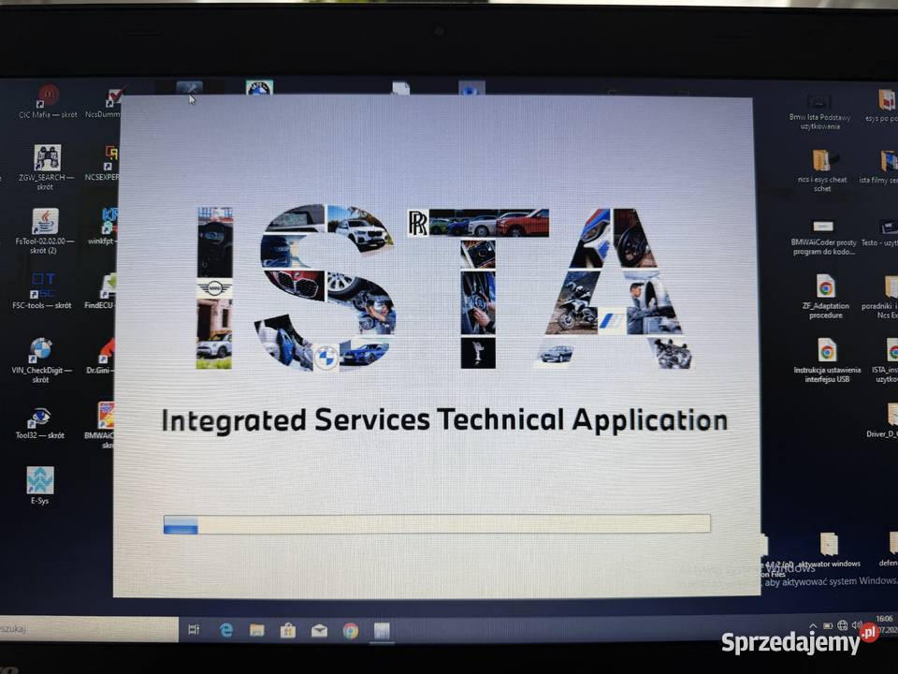
Task: Click the ISTA loading progress bar
Action: point(437,524)
